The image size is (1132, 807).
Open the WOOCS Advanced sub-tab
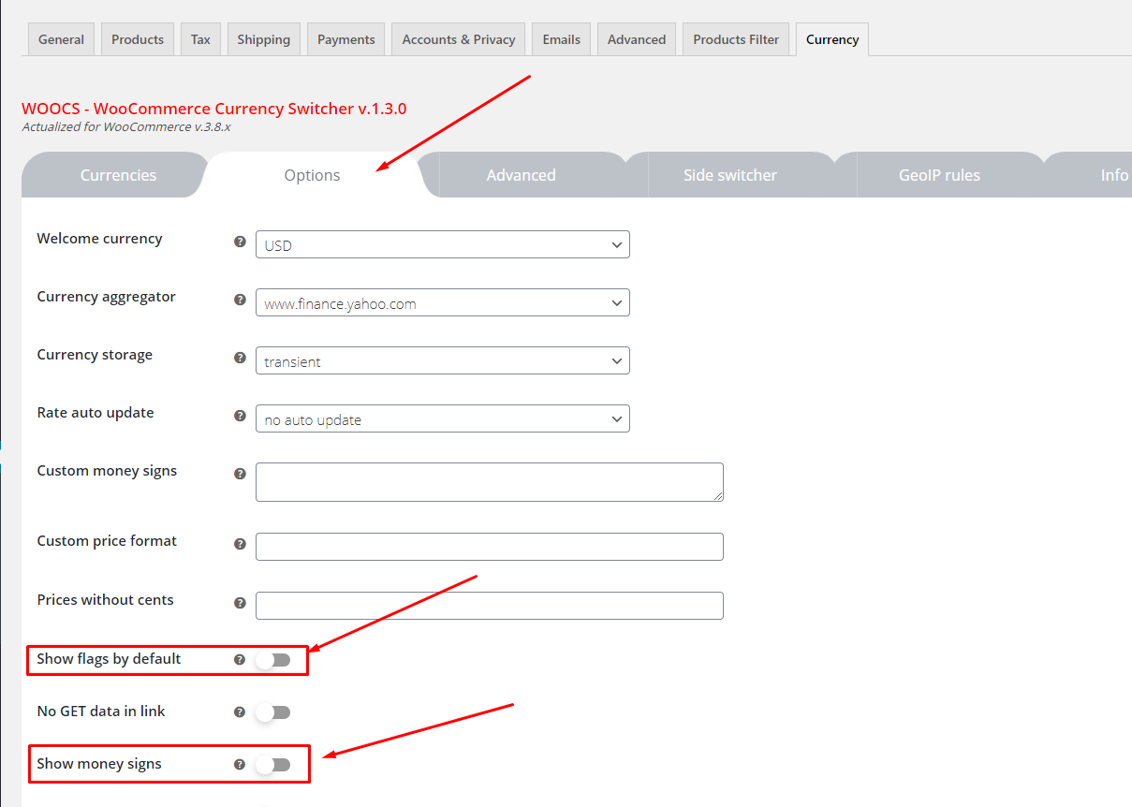click(x=522, y=175)
